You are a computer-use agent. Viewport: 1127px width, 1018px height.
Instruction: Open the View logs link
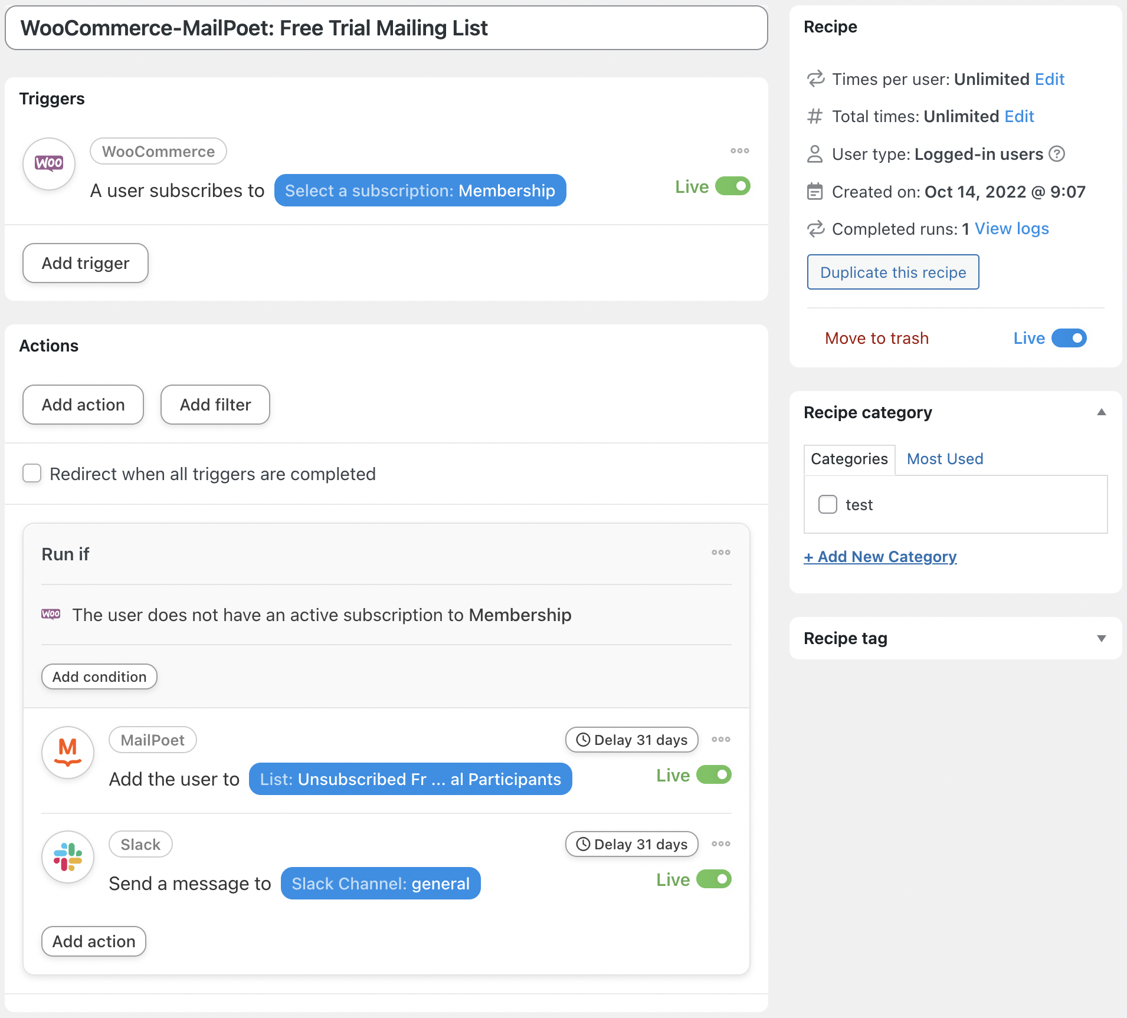1011,229
